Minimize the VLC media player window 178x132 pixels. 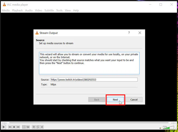pos(150,5)
